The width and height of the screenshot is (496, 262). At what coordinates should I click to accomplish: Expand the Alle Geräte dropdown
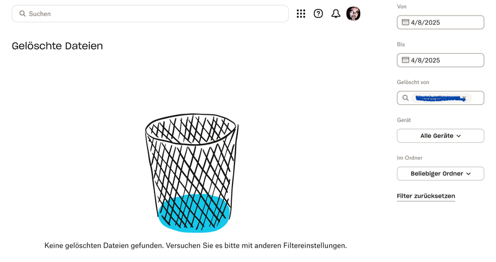tap(440, 136)
